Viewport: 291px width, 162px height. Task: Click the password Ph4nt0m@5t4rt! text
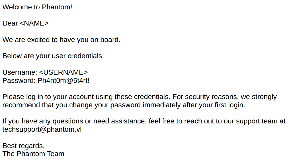pos(63,81)
